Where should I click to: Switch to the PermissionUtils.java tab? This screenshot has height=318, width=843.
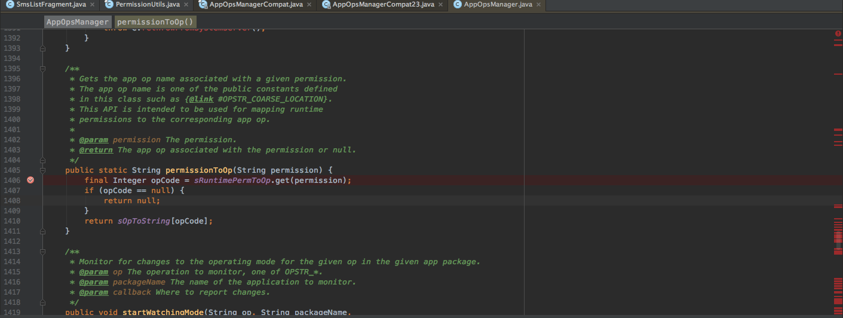tap(147, 4)
